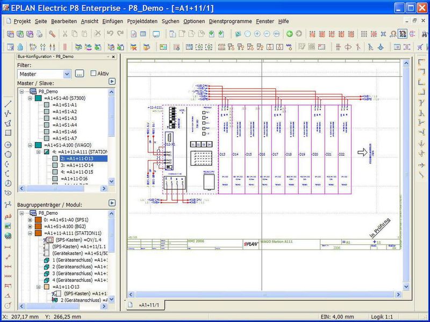Click the highlighted snap toggle icon in top toolbar

click(403, 34)
